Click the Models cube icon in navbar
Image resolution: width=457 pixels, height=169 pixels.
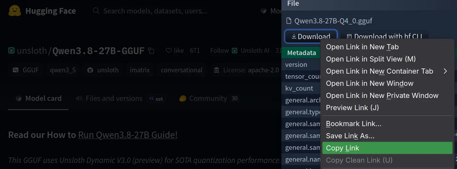click(x=263, y=11)
